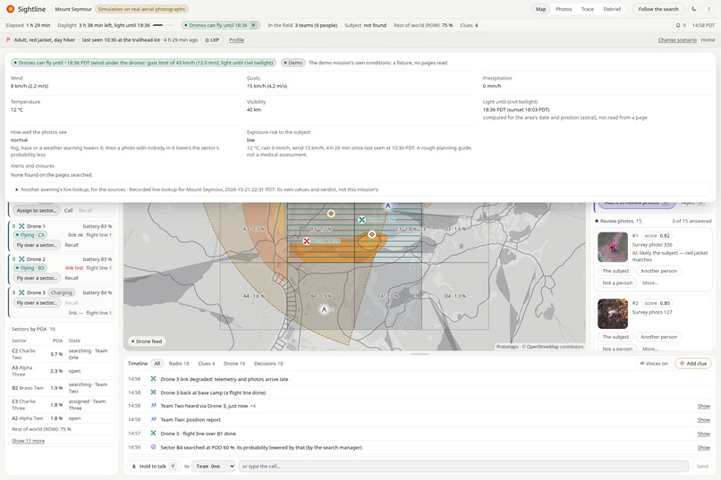Open Drone 2 Fly over a sector menu
The width and height of the screenshot is (721, 480).
tap(37, 278)
